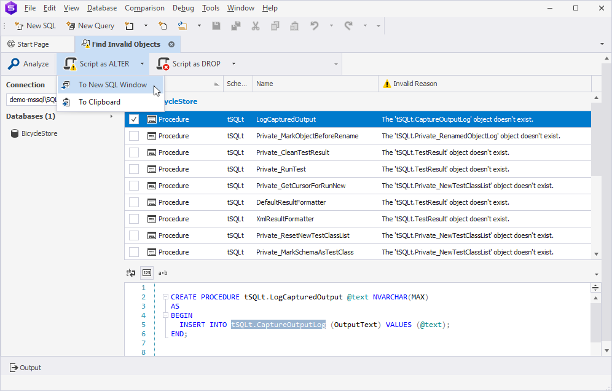Screen dimensions: 612x391
Task: Click the dbForge app logo in the title bar
Action: click(x=11, y=8)
